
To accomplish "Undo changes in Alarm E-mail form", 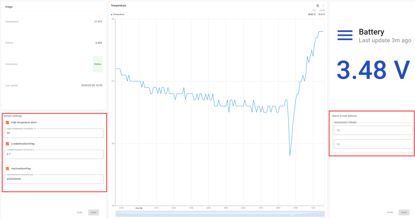I will [x=390, y=212].
